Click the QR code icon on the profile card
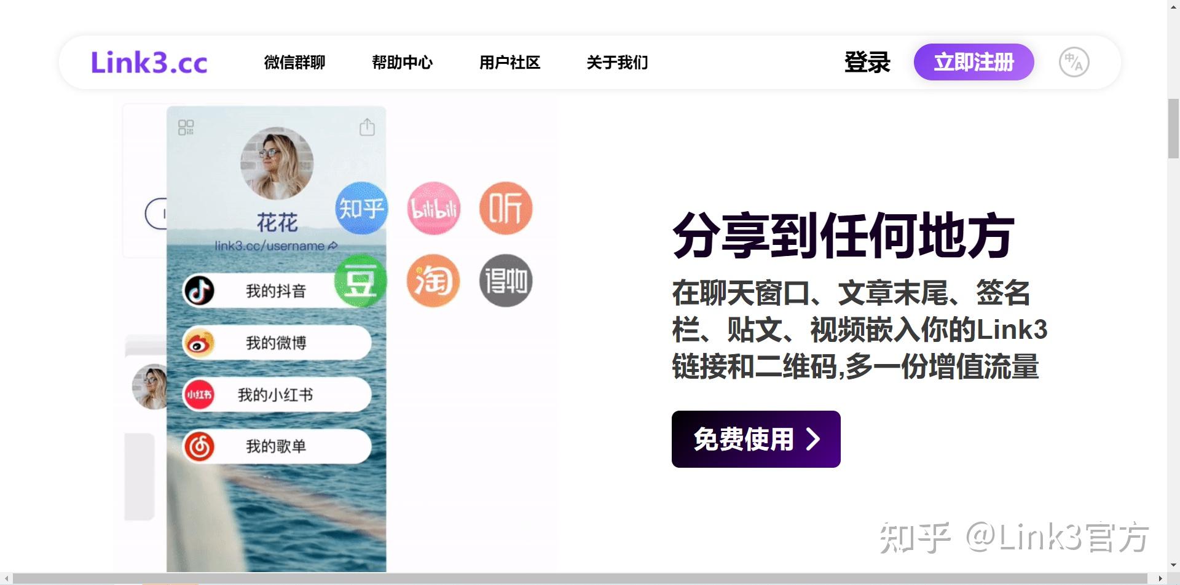1180x585 pixels. pyautogui.click(x=186, y=127)
